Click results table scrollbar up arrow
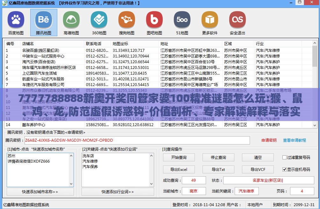 315,43
